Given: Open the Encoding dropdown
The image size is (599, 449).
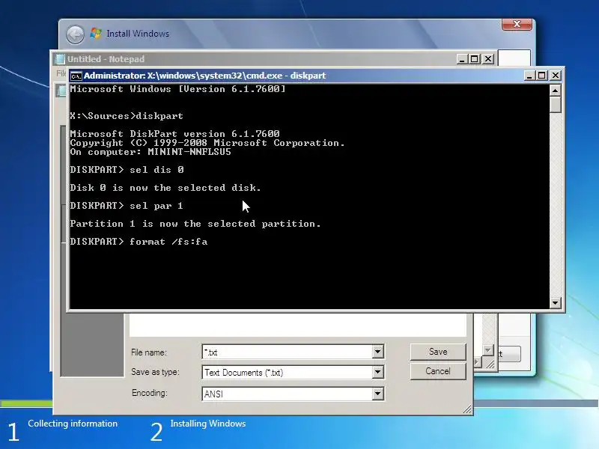Looking at the screenshot, I should [x=377, y=394].
